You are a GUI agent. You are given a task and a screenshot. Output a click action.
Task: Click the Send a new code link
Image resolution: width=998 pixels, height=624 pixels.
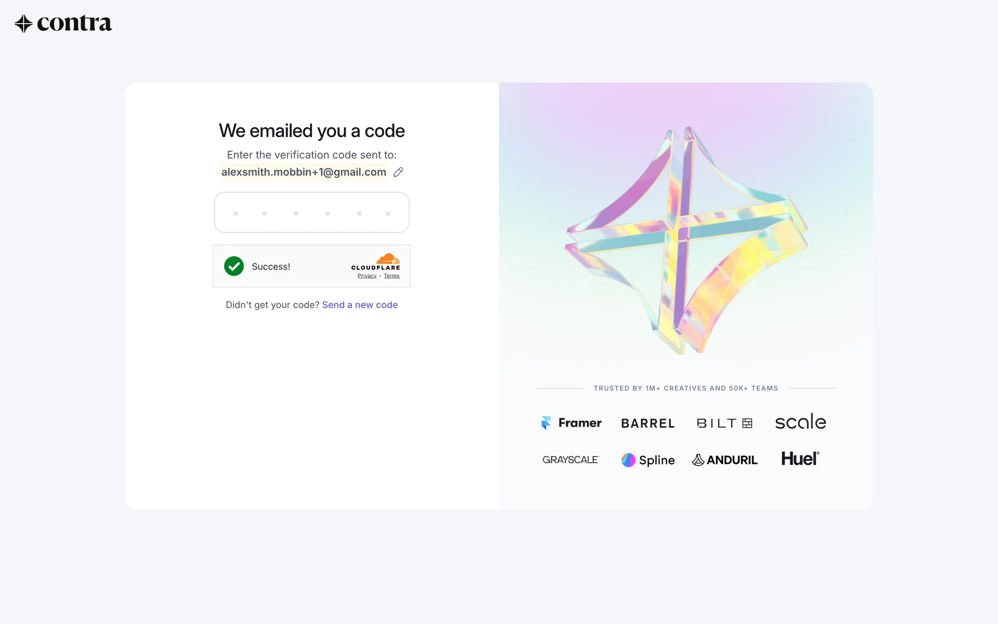click(360, 305)
